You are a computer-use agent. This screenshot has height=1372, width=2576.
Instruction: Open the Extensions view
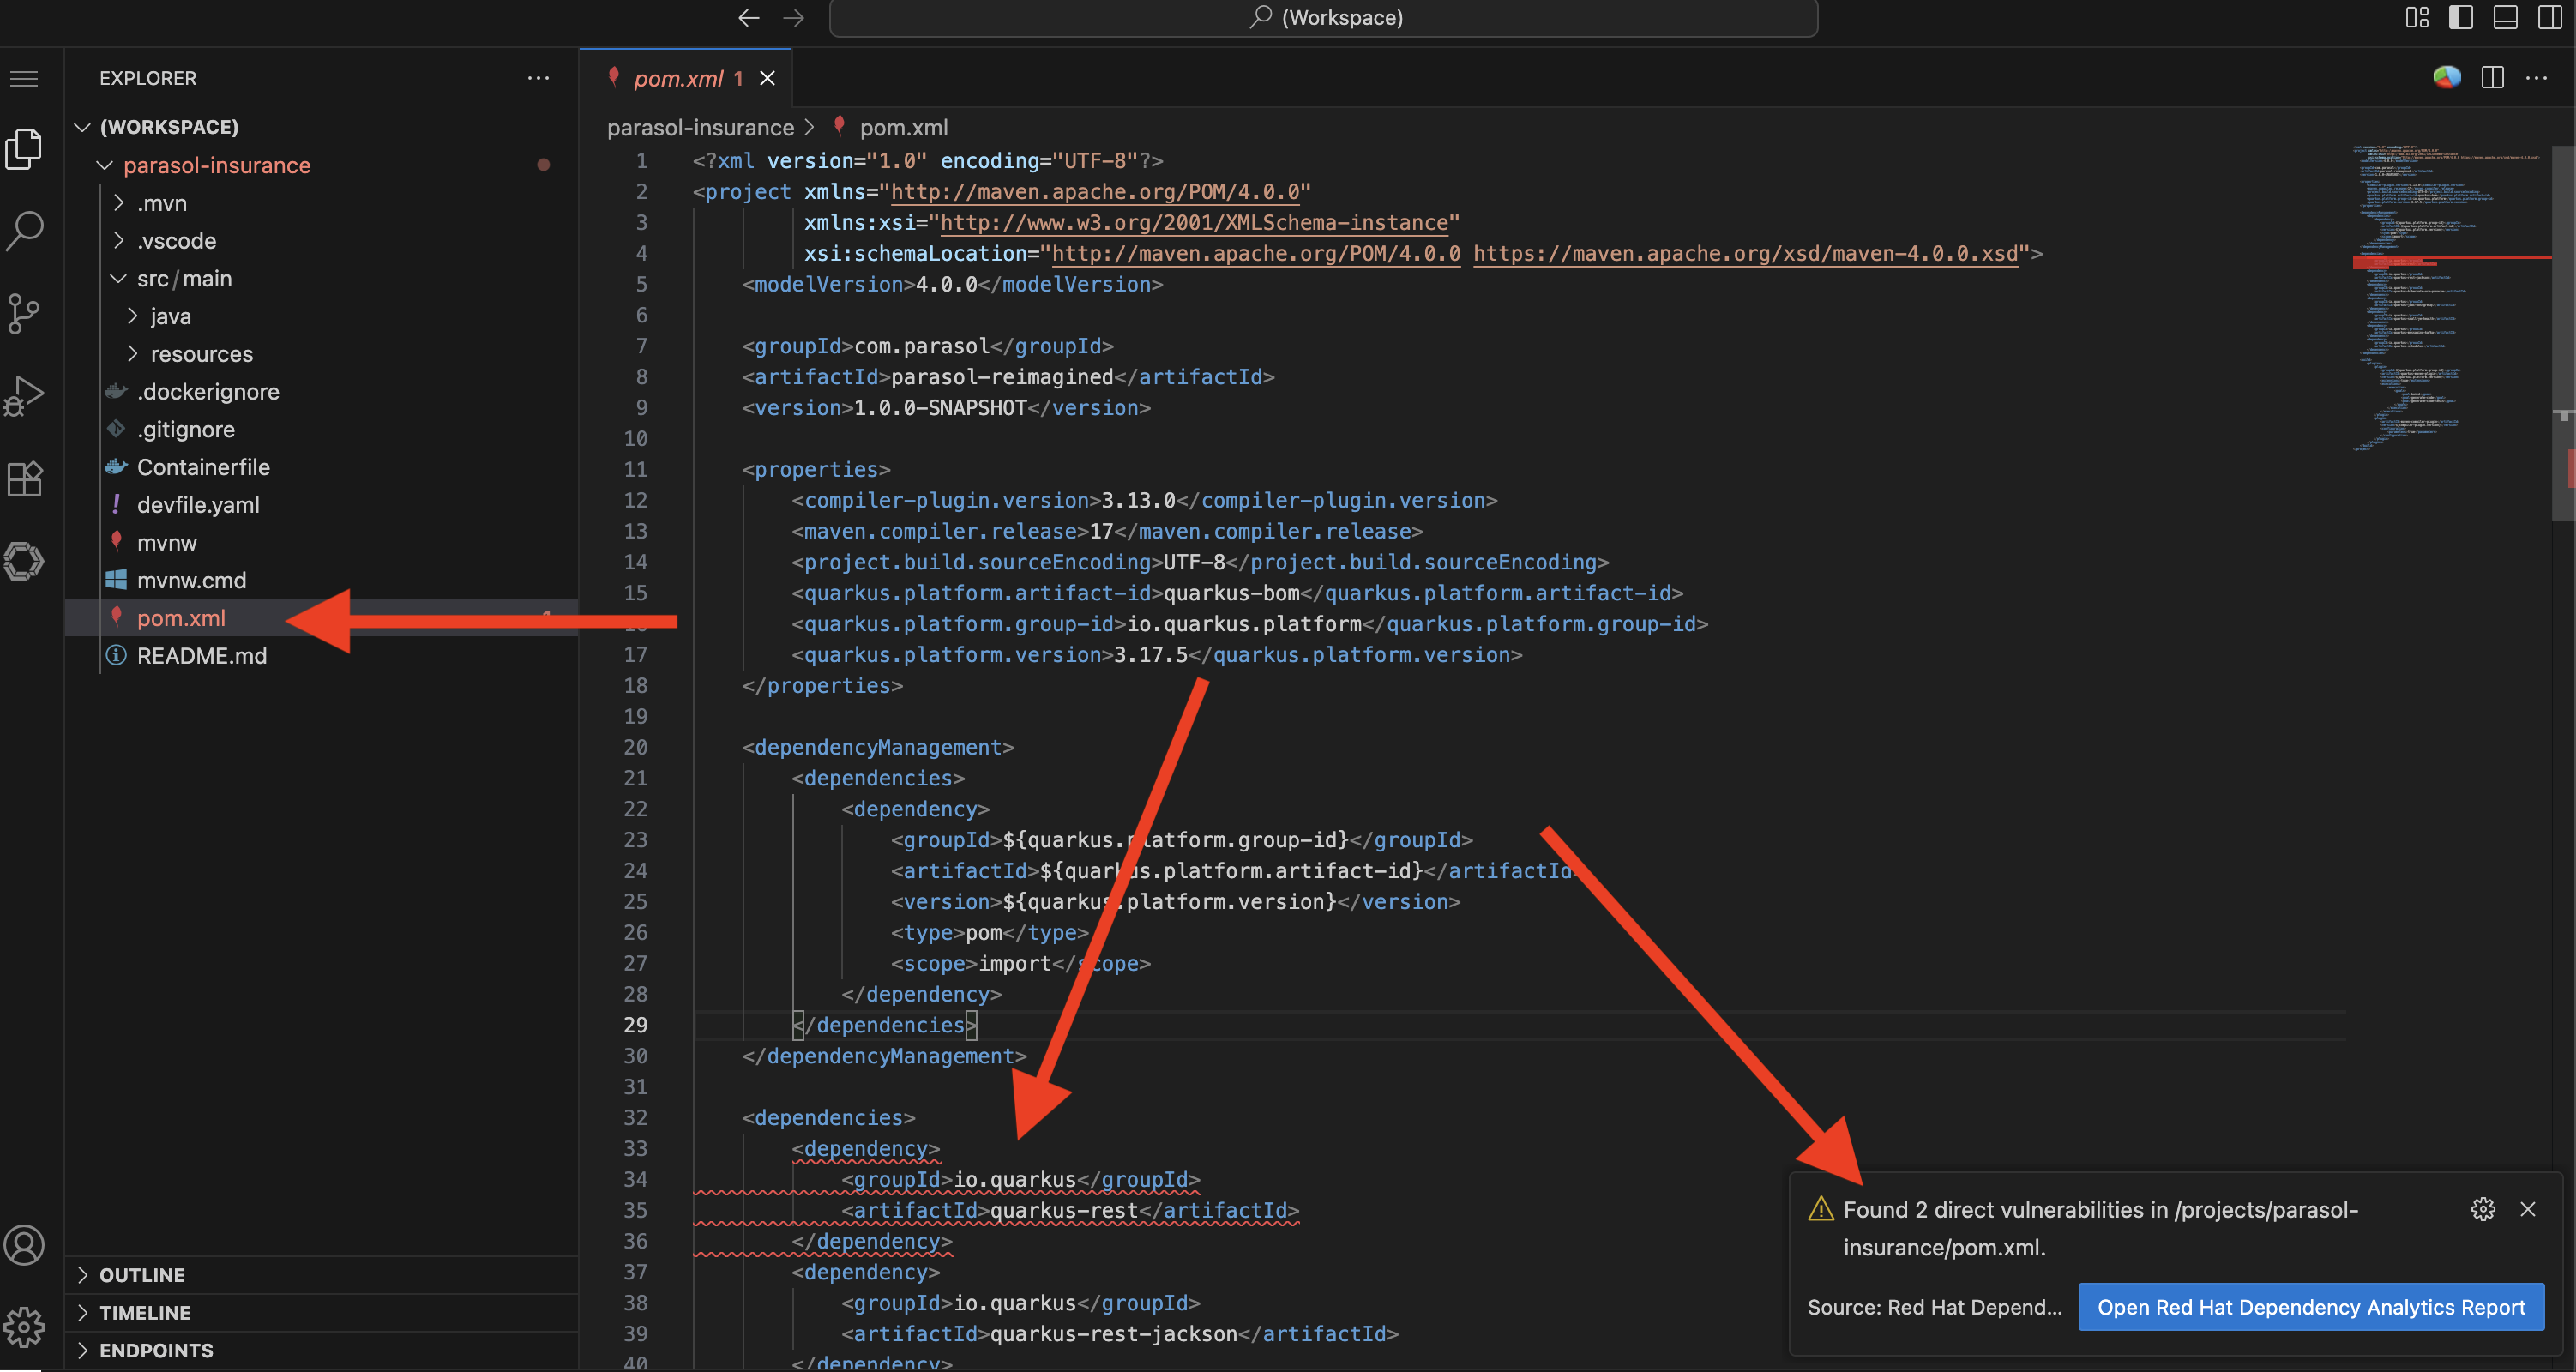tap(25, 478)
